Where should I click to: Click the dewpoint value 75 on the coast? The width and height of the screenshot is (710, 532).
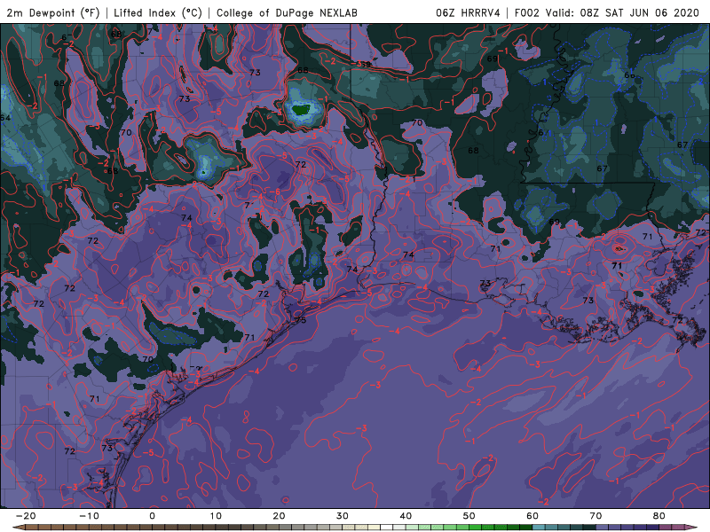[x=301, y=320]
